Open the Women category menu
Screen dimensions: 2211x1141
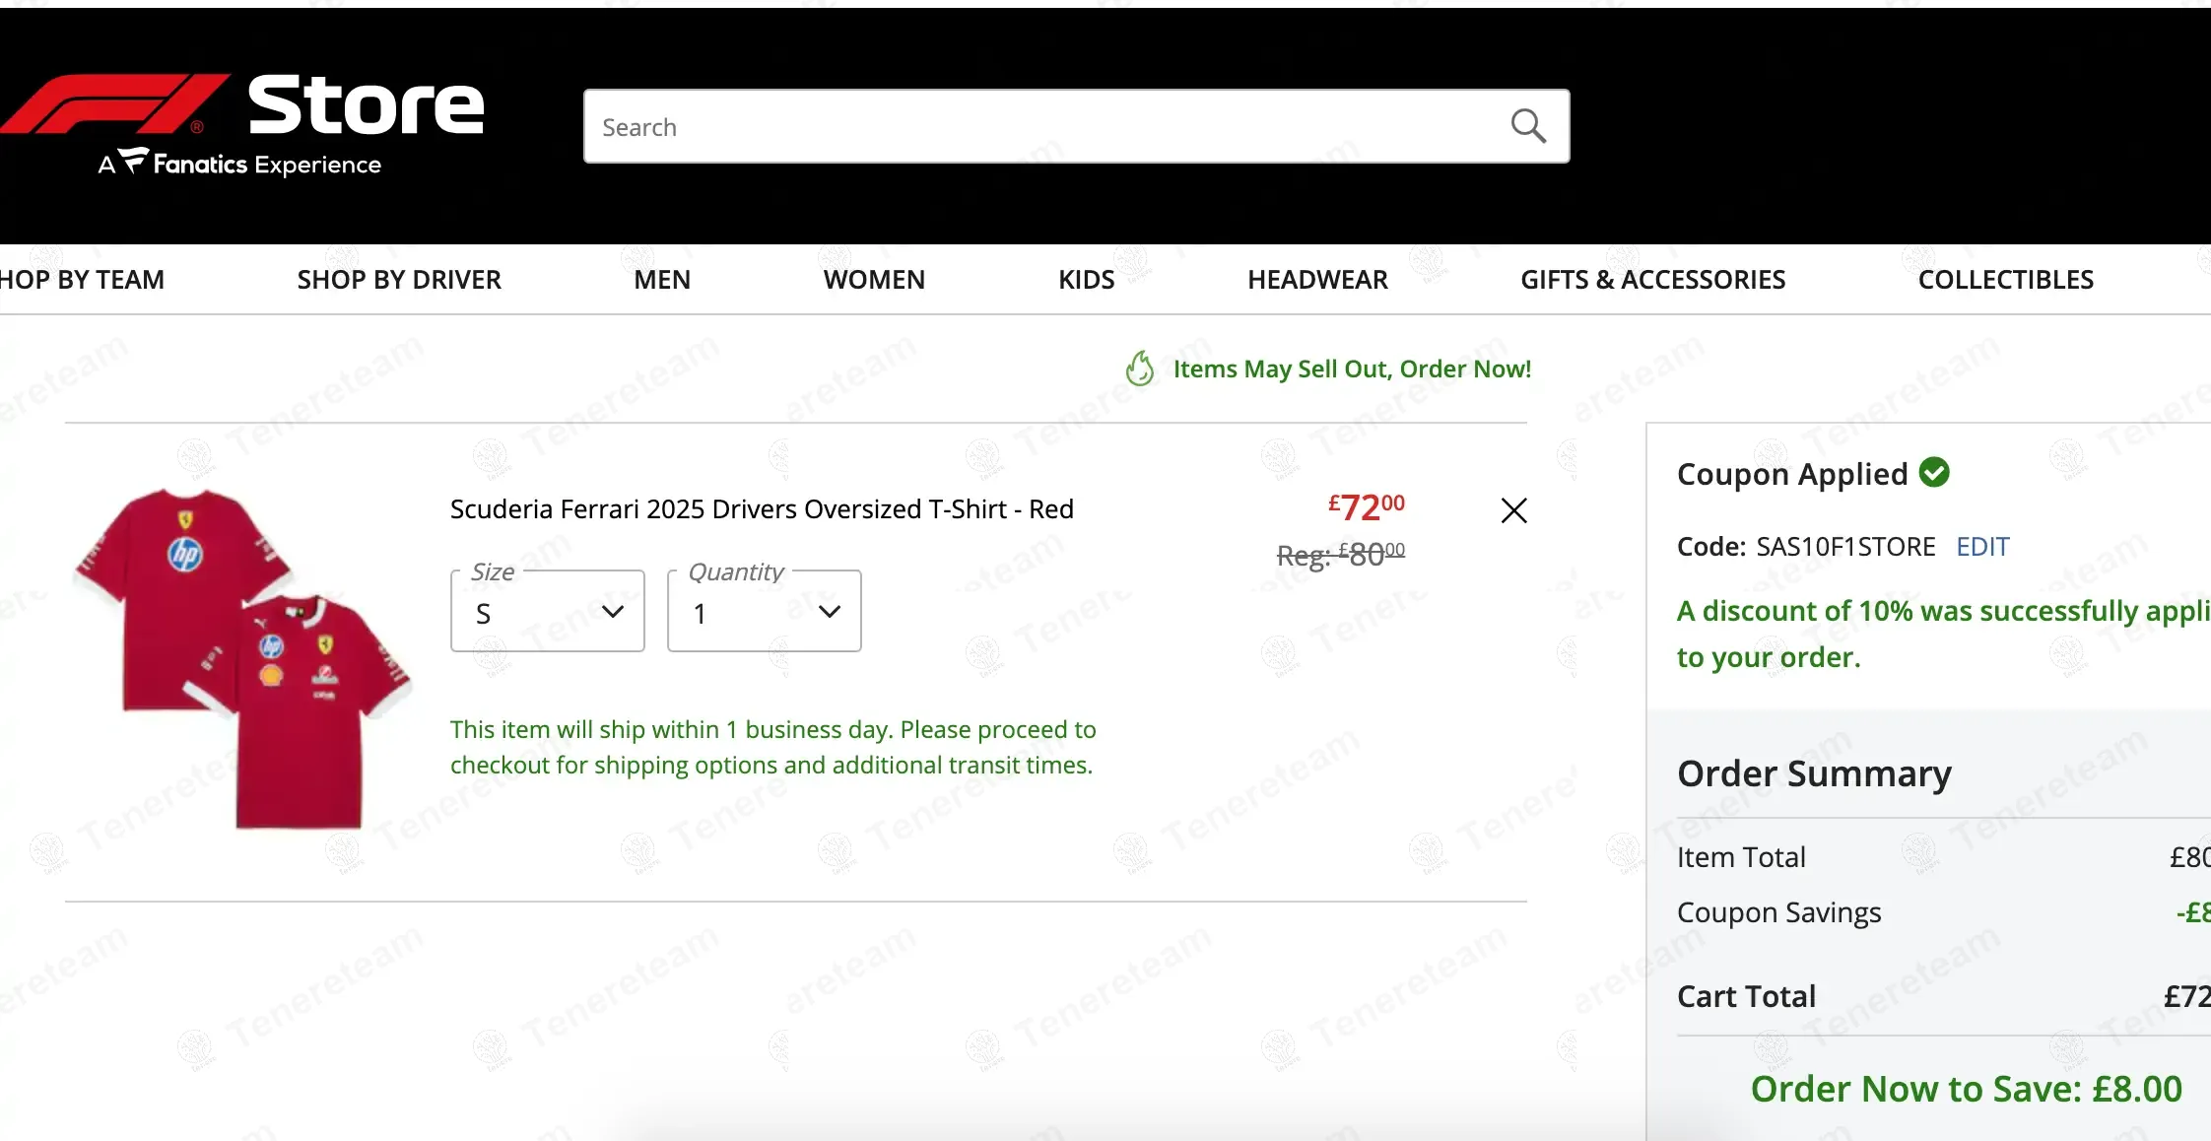[x=874, y=280]
